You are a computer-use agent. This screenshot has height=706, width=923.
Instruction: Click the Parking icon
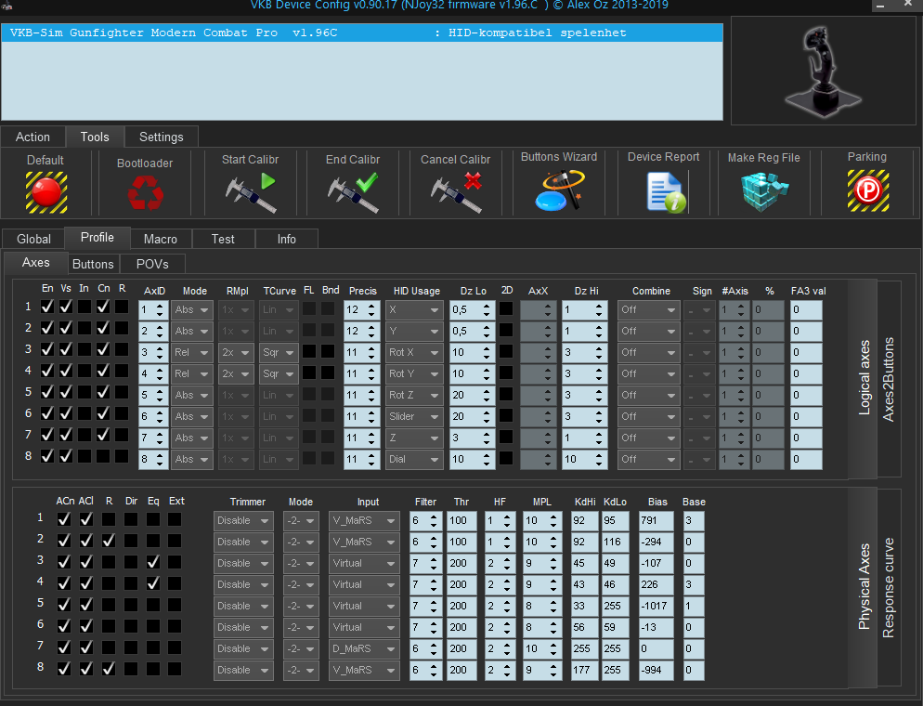867,190
